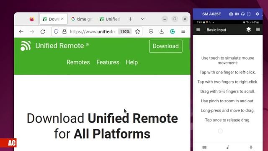Save page to Pocket

(x=151, y=31)
